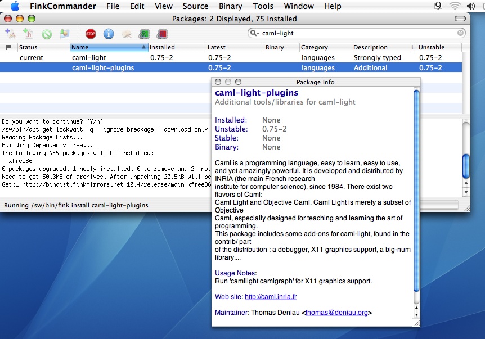Viewport: 485px width, 339px height.
Task: Click the 'xfree86' line in the output
Action: point(20,161)
